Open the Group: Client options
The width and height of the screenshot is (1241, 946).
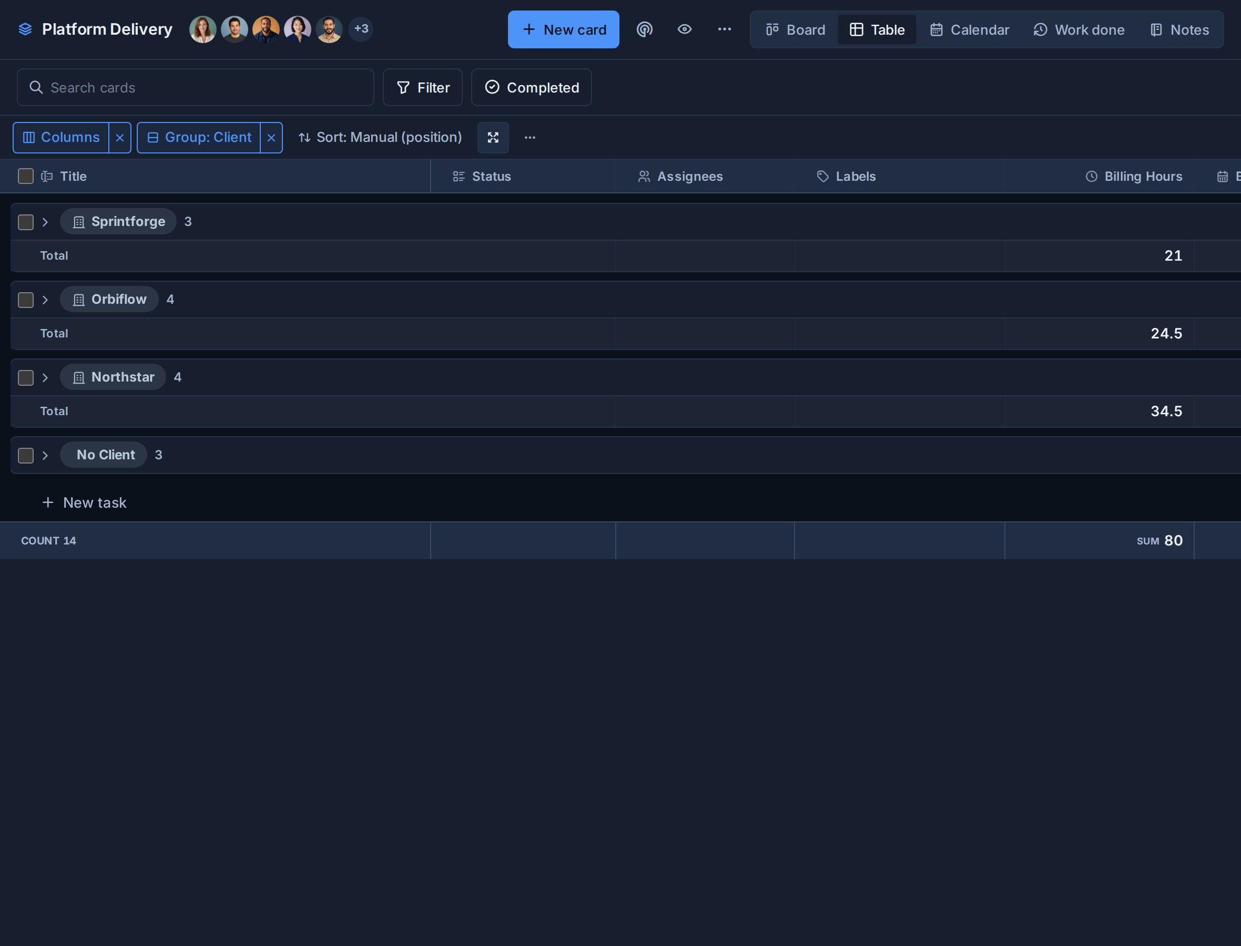pos(199,137)
